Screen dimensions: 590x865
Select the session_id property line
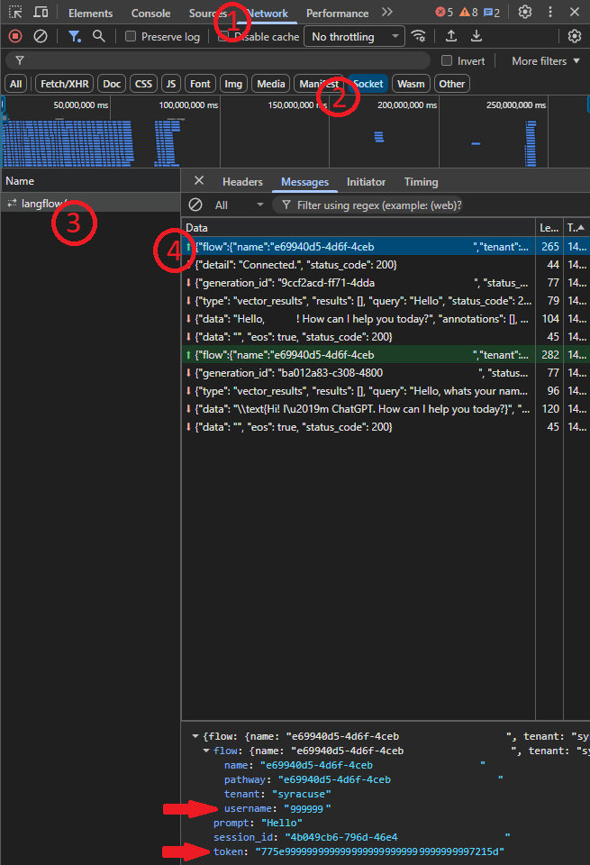(361, 837)
